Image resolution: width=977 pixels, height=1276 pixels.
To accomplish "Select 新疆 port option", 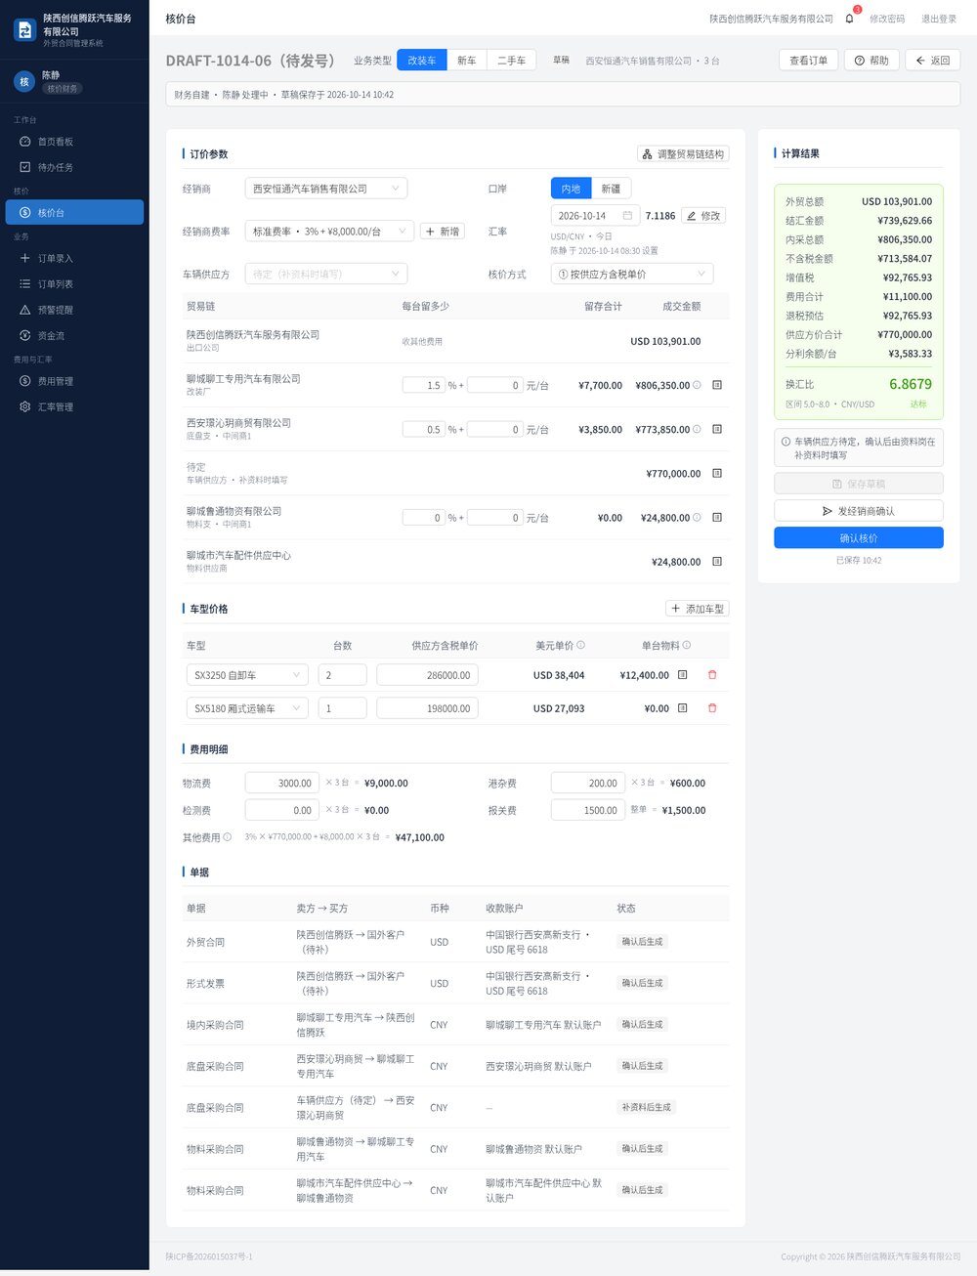I will pyautogui.click(x=611, y=189).
